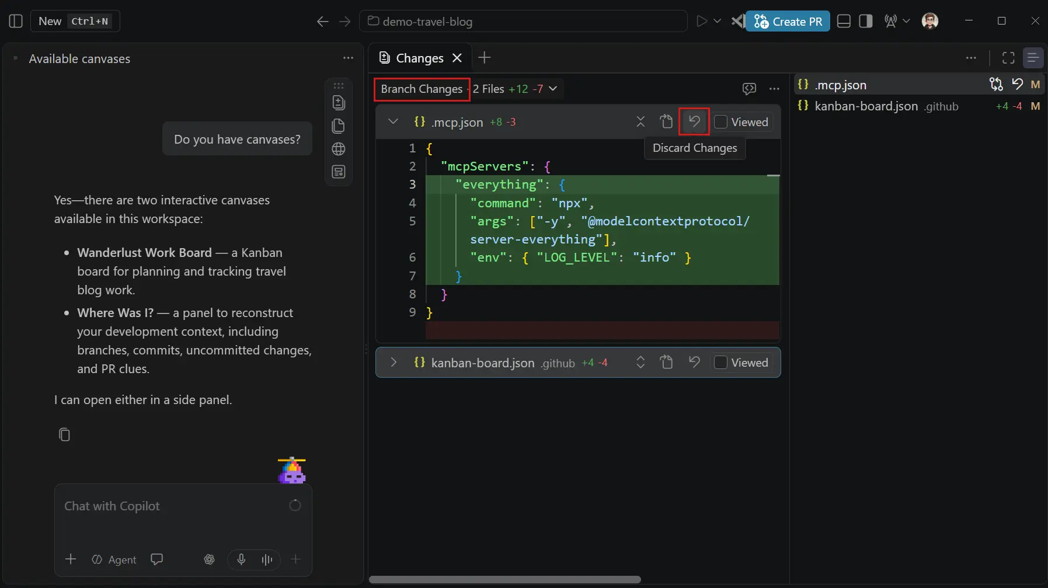Toggle the file list side pane icon
The height and width of the screenshot is (588, 1048).
1033,58
